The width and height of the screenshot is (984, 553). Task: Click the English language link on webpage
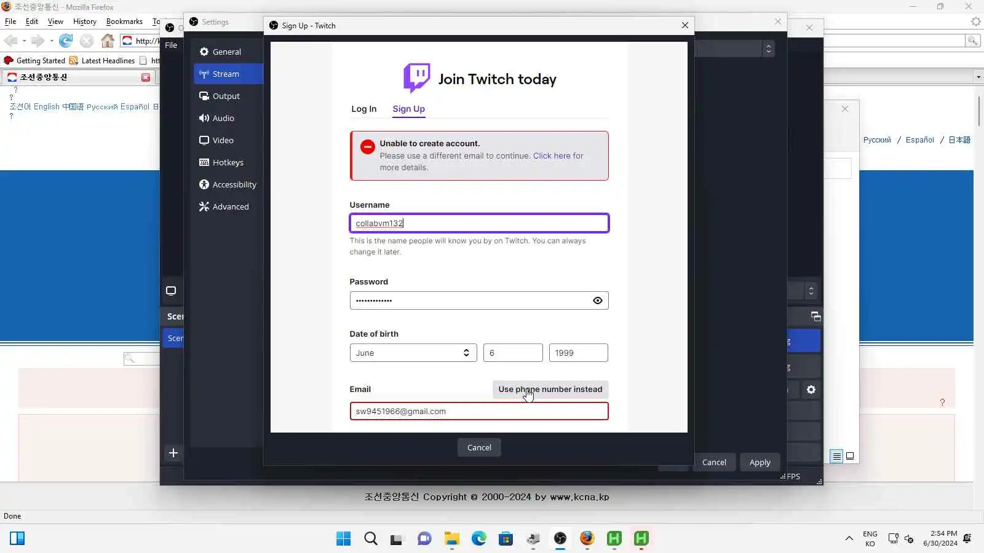[47, 106]
